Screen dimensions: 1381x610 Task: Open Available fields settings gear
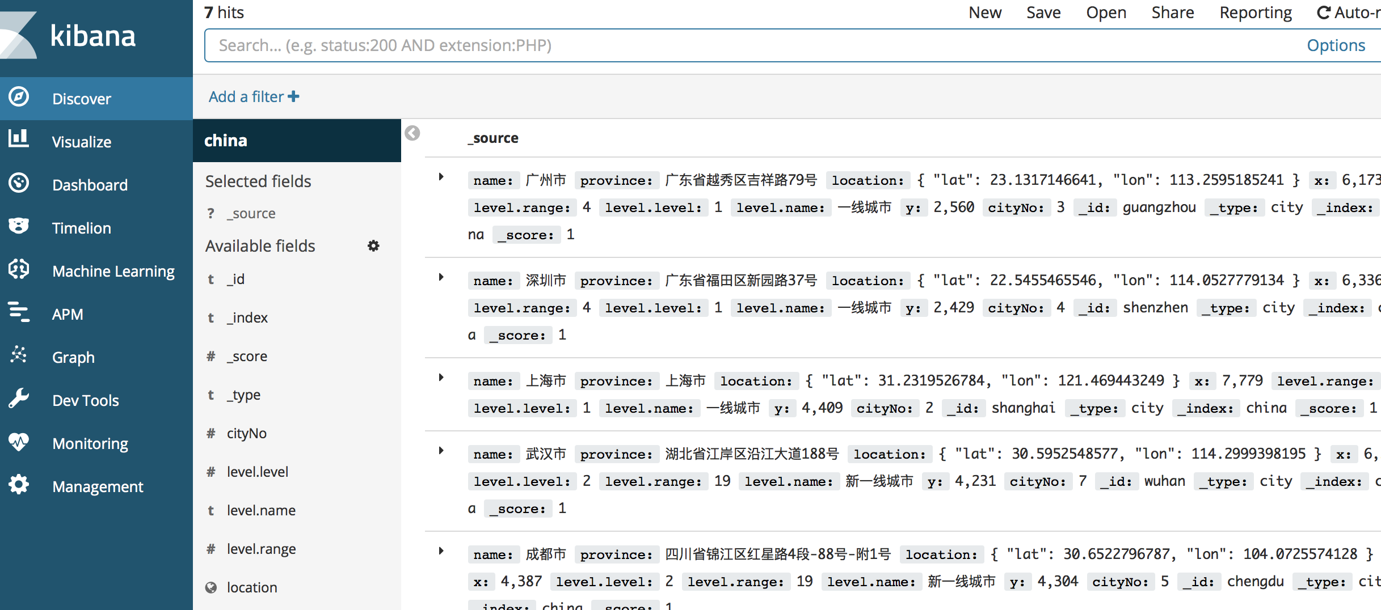click(x=373, y=246)
